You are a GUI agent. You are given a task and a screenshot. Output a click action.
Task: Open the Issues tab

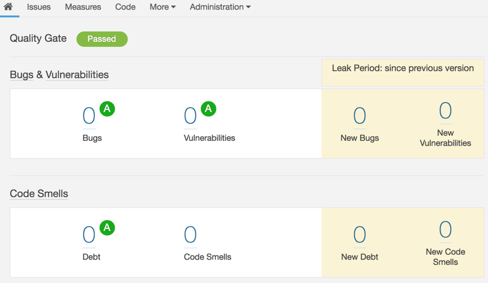point(38,7)
